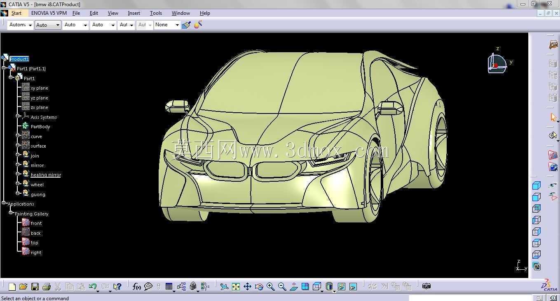
Task: Click the Isometric View cube icon
Action: (x=316, y=287)
